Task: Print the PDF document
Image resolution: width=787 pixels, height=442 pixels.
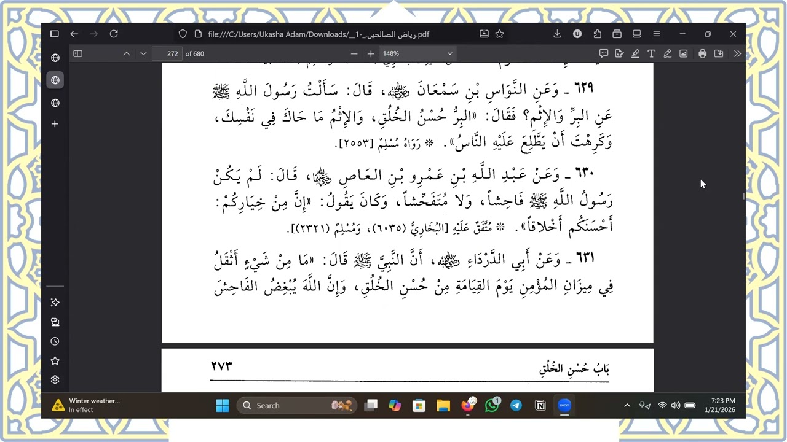Action: point(702,53)
